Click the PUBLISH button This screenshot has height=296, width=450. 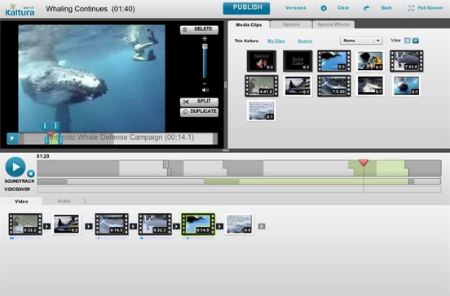point(246,8)
